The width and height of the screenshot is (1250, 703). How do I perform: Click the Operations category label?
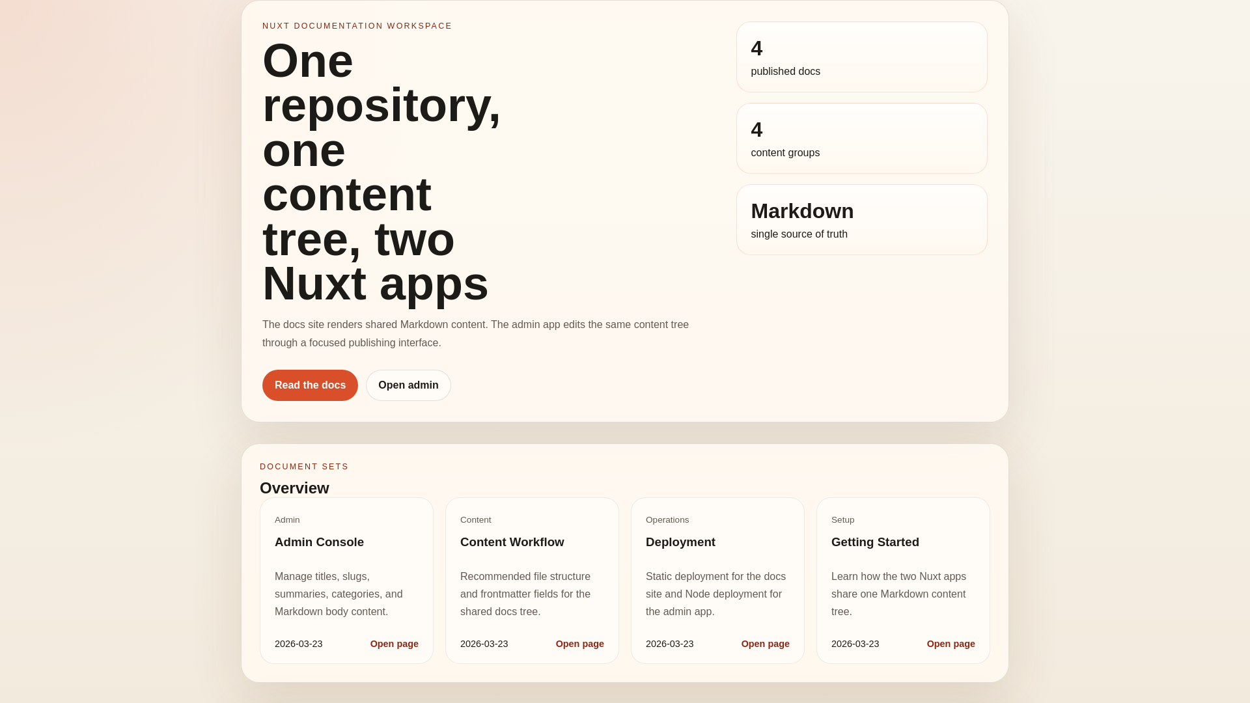[x=667, y=520]
